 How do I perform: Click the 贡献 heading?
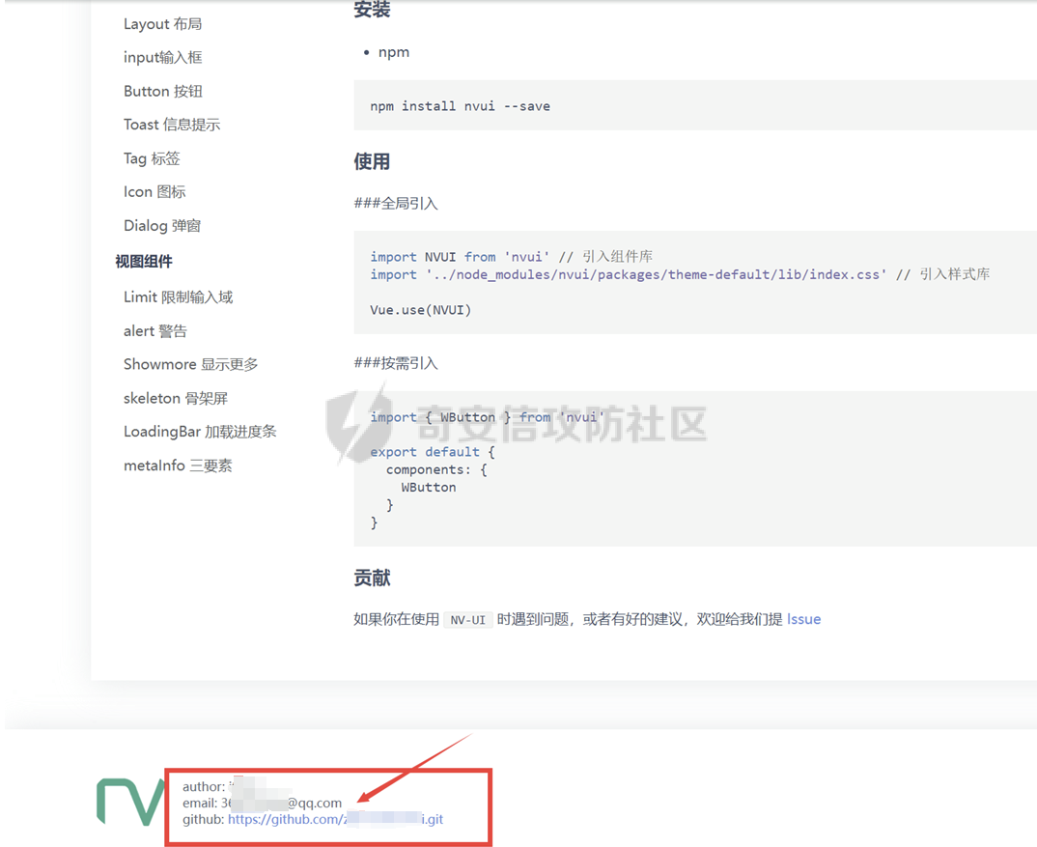coord(372,578)
